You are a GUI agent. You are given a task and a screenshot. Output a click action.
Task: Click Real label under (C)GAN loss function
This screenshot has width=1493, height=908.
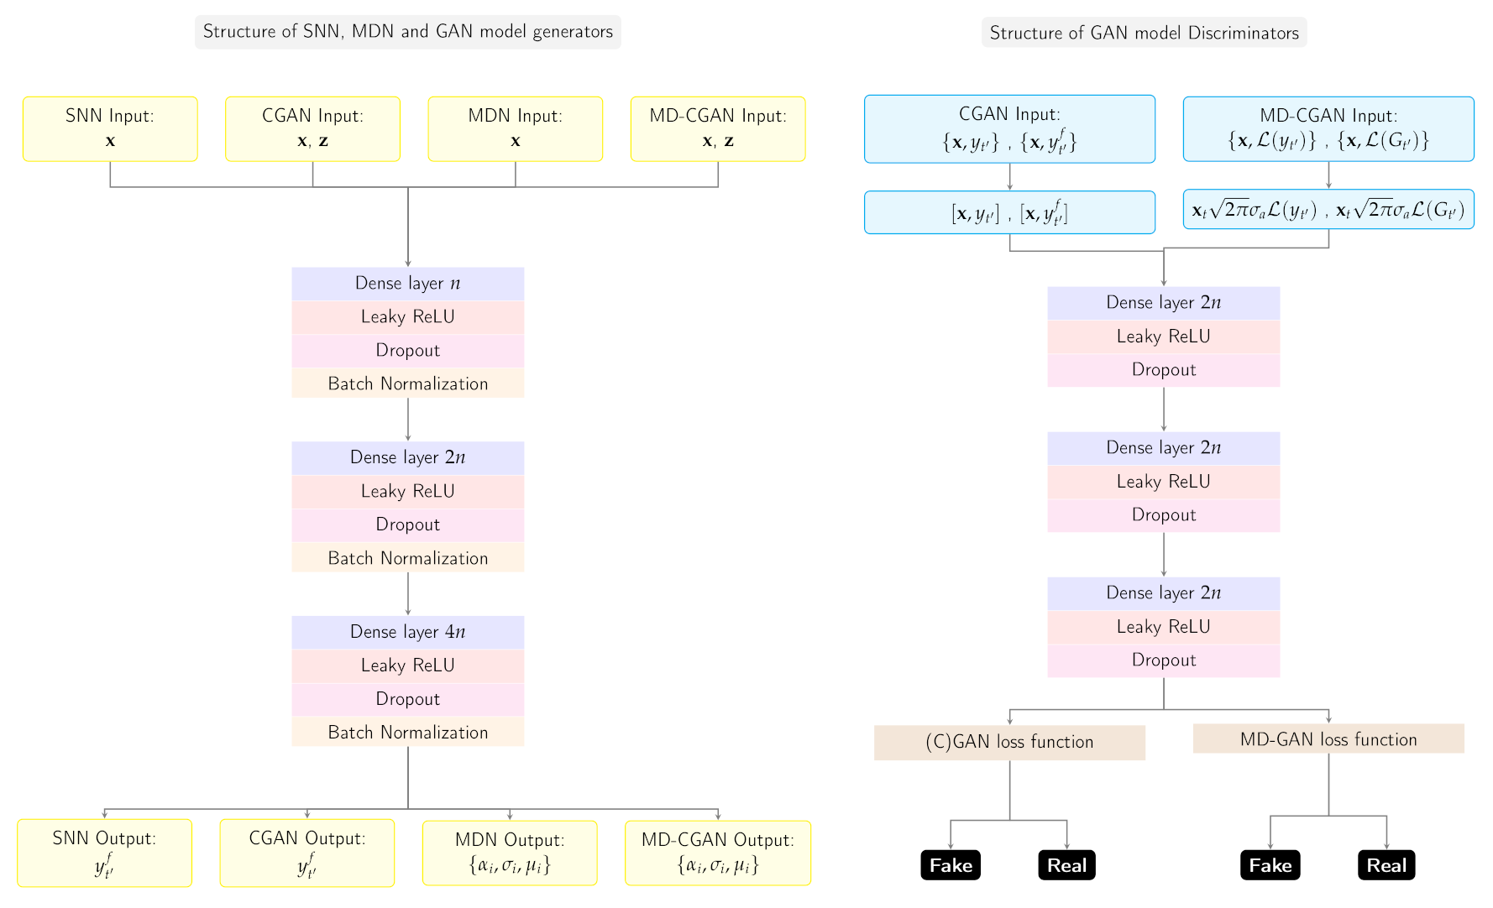1066,865
